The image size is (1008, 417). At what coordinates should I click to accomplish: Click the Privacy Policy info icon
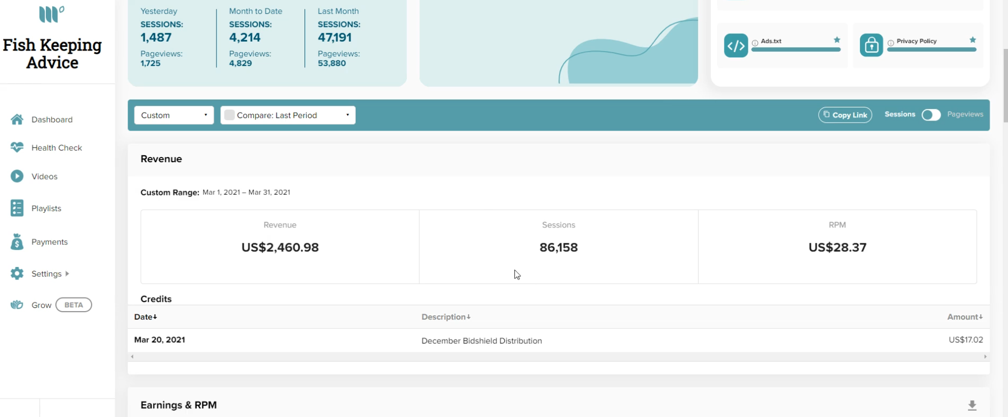pyautogui.click(x=890, y=43)
